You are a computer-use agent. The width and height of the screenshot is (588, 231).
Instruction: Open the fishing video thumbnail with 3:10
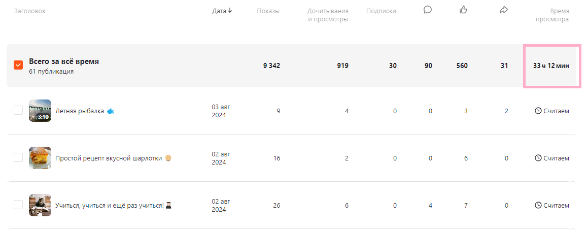40,111
